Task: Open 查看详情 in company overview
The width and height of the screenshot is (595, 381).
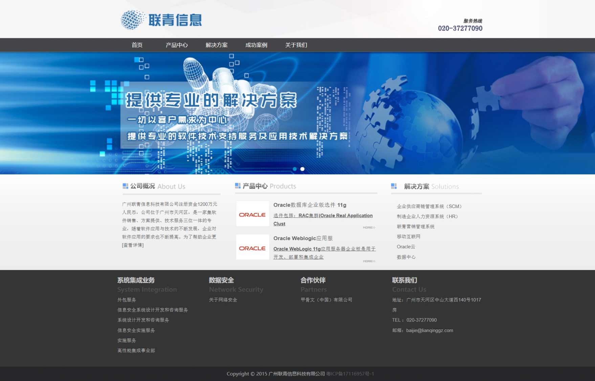Action: [133, 245]
